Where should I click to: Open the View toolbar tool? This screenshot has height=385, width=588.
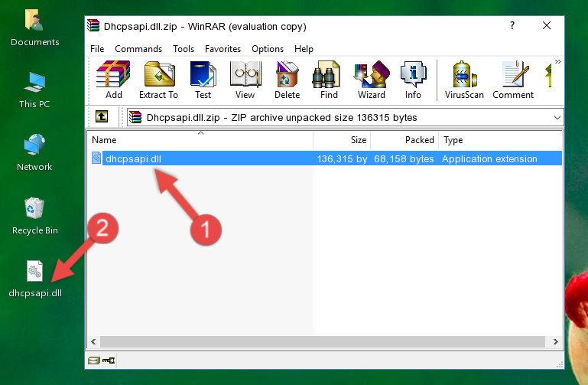(x=245, y=80)
